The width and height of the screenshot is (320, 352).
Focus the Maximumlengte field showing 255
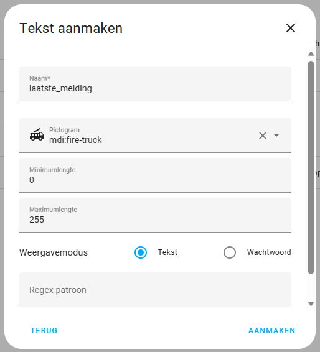(155, 215)
